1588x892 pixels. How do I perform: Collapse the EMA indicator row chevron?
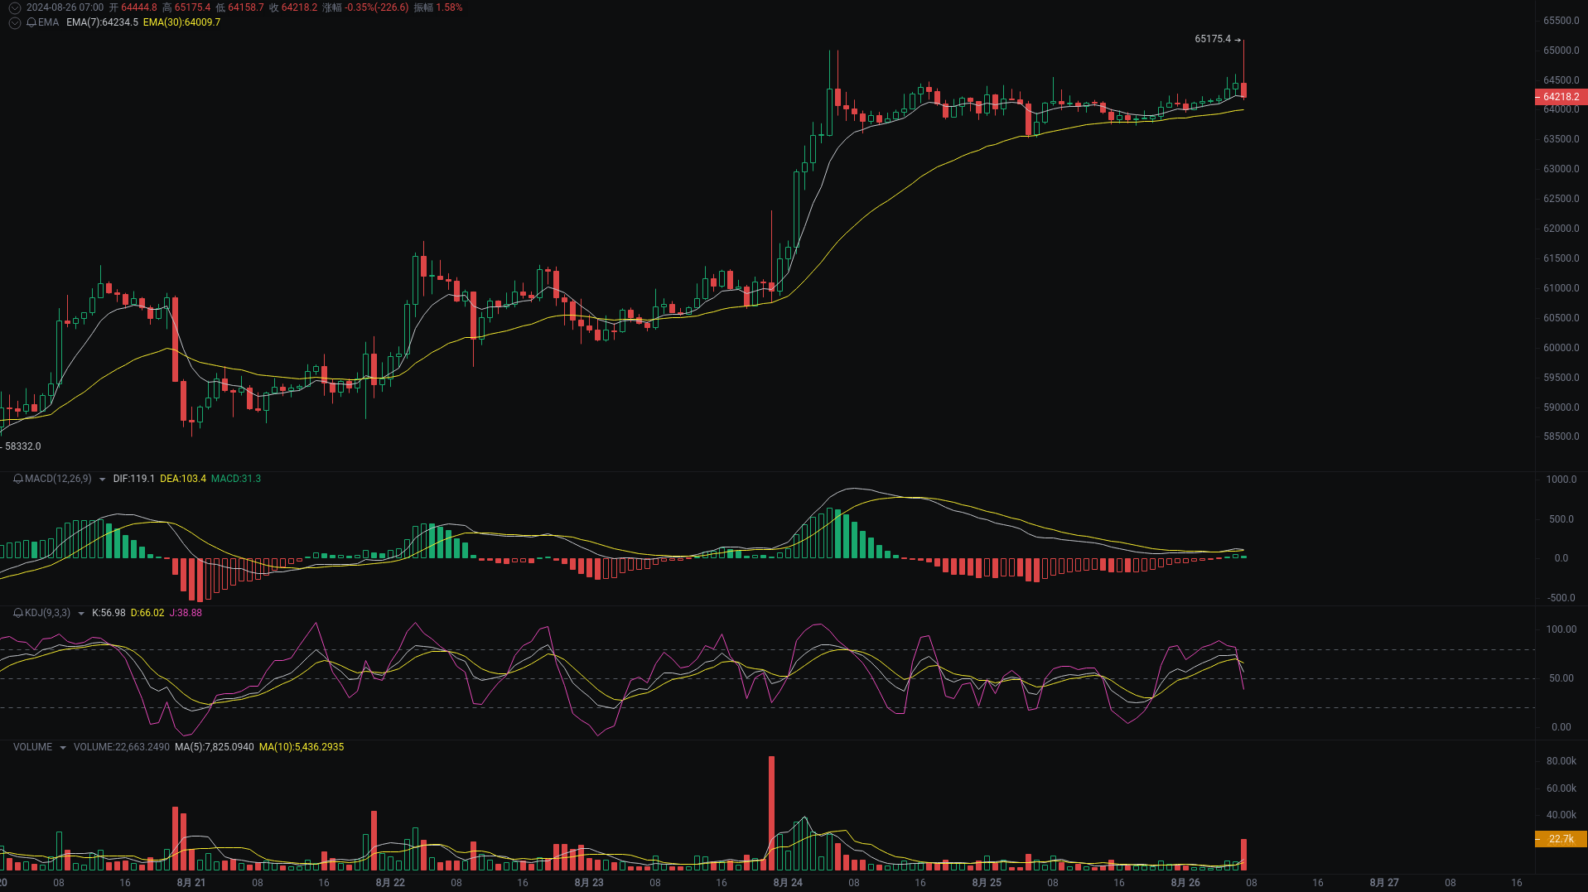click(14, 22)
